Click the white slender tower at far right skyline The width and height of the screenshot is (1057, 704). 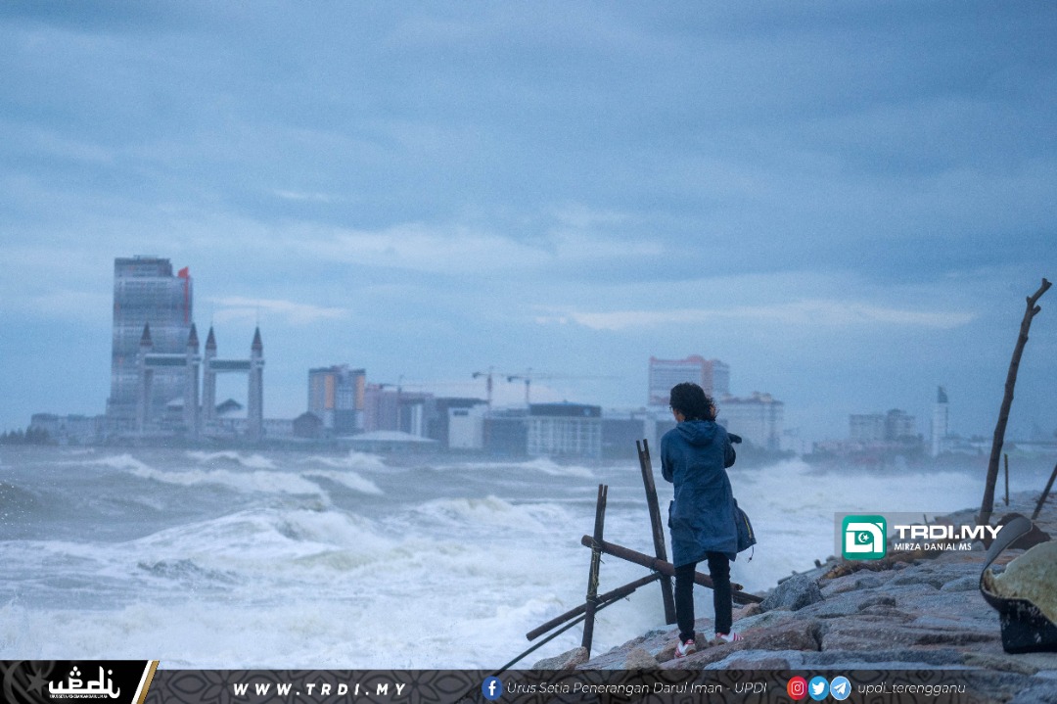[940, 419]
